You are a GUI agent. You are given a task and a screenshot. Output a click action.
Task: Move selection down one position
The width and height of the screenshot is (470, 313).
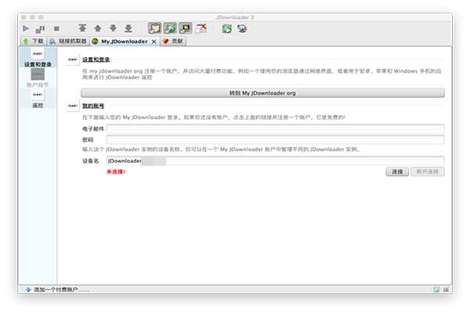(113, 28)
